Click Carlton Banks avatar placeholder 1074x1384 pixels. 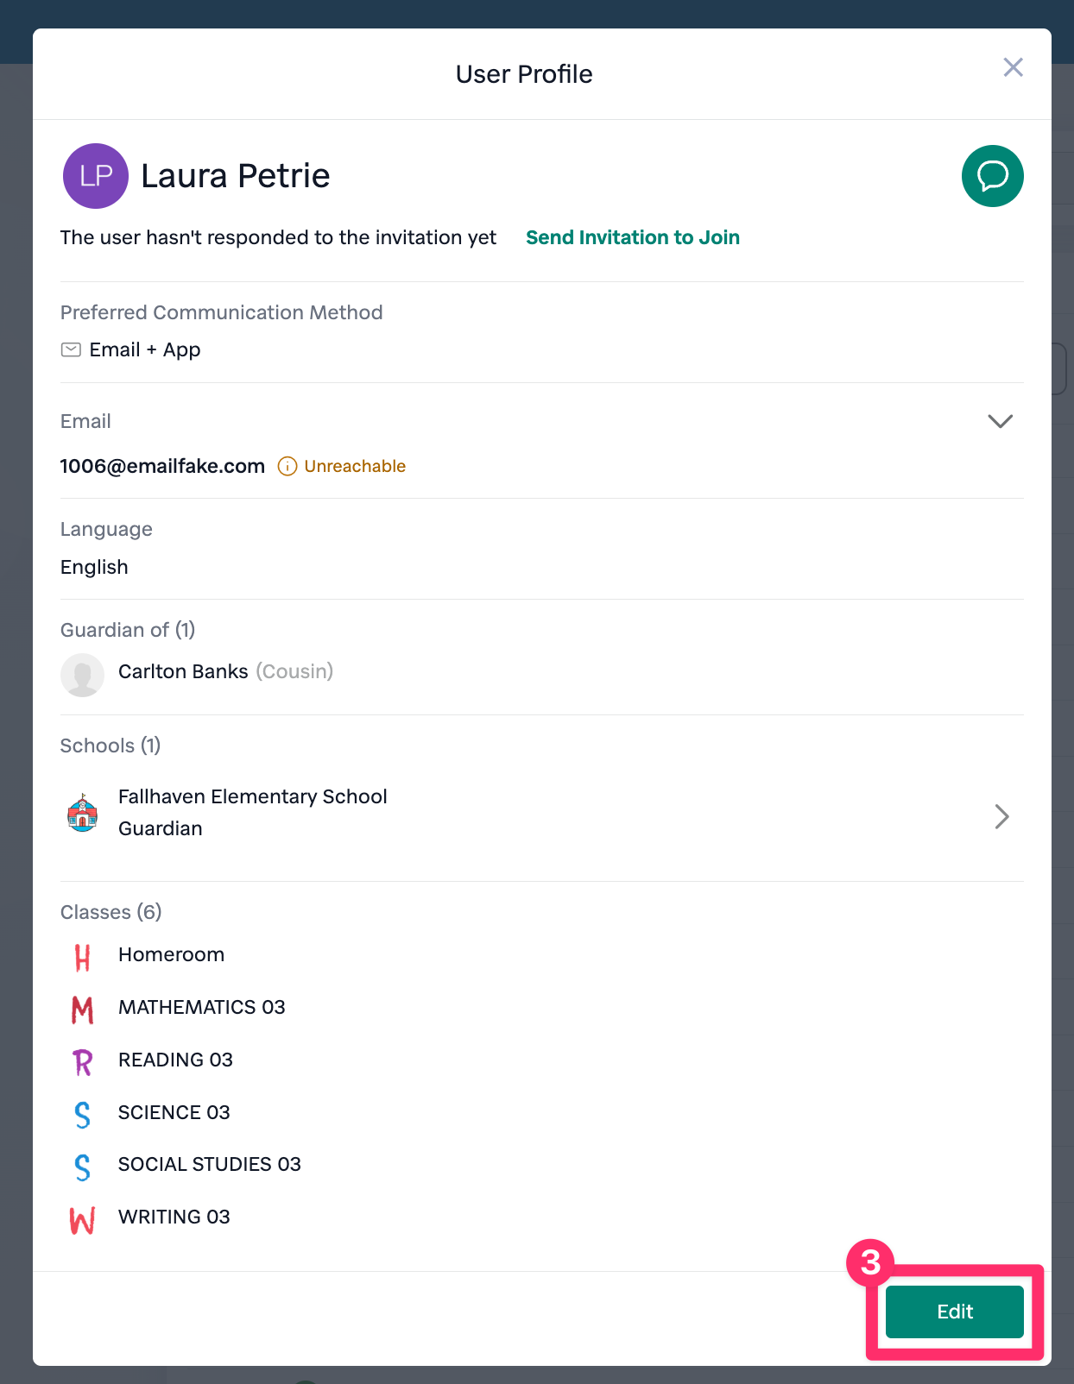83,674
